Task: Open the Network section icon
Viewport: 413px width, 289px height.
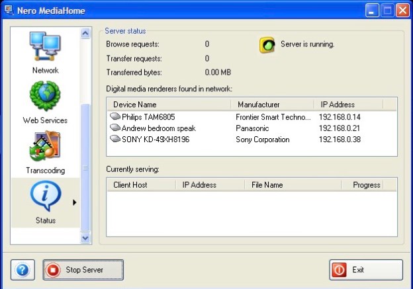Action: click(x=45, y=46)
